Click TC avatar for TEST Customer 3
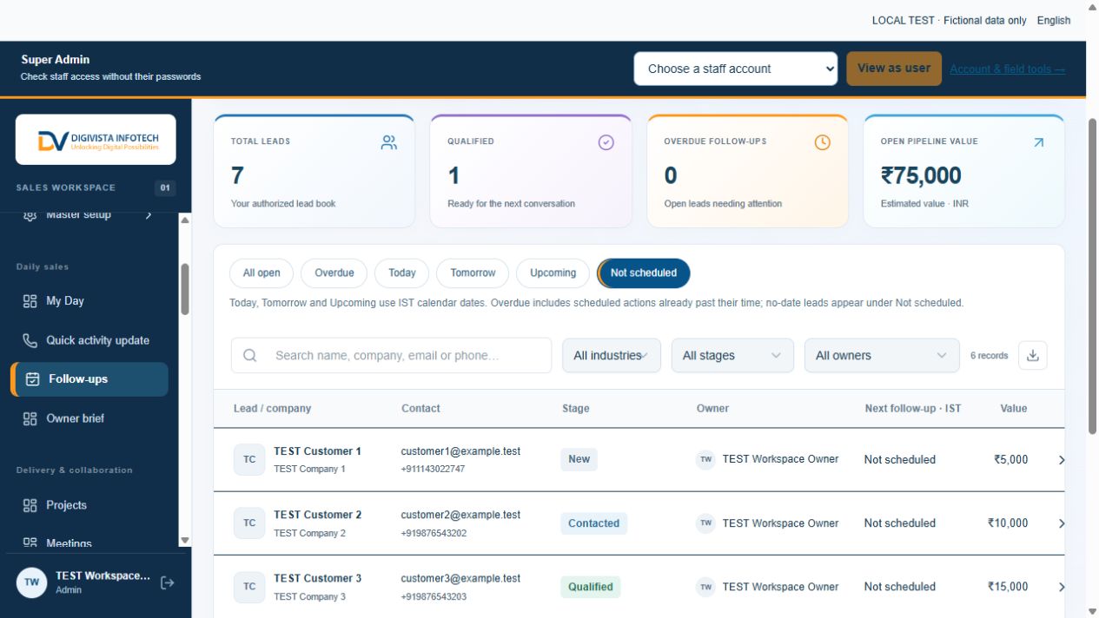Image resolution: width=1099 pixels, height=618 pixels. 249,586
